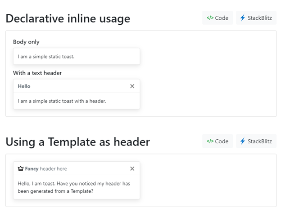Open Declarative inline usage in StackBlitz

256,18
